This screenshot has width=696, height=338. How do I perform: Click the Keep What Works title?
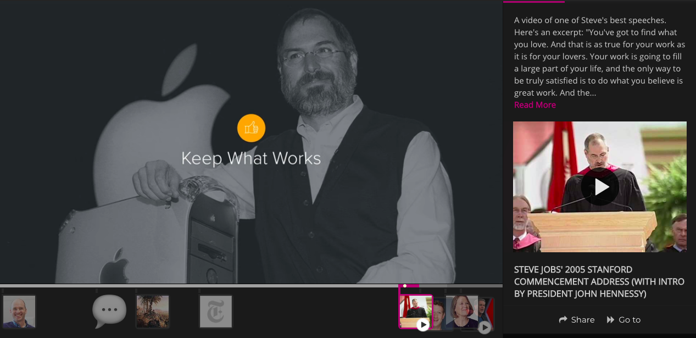point(251,158)
